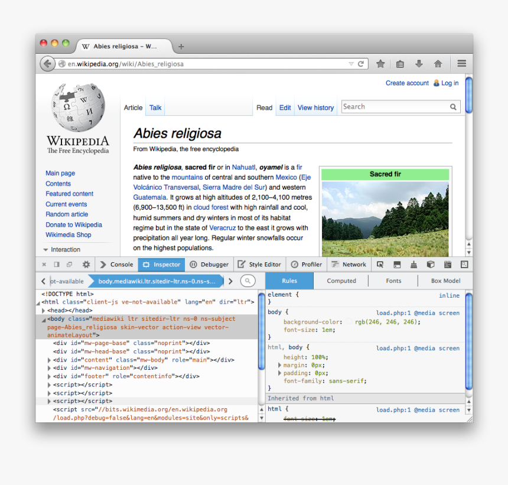This screenshot has height=485, width=508.
Task: Click the Log in link
Action: [450, 83]
